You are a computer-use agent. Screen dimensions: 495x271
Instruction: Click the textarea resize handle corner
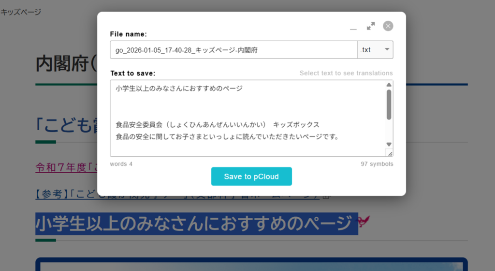coord(390,153)
